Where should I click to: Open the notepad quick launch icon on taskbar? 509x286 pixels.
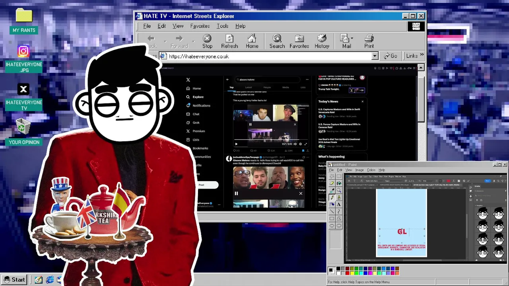[39, 280]
